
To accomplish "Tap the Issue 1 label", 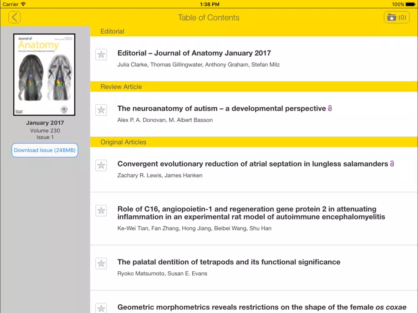I will coord(45,137).
